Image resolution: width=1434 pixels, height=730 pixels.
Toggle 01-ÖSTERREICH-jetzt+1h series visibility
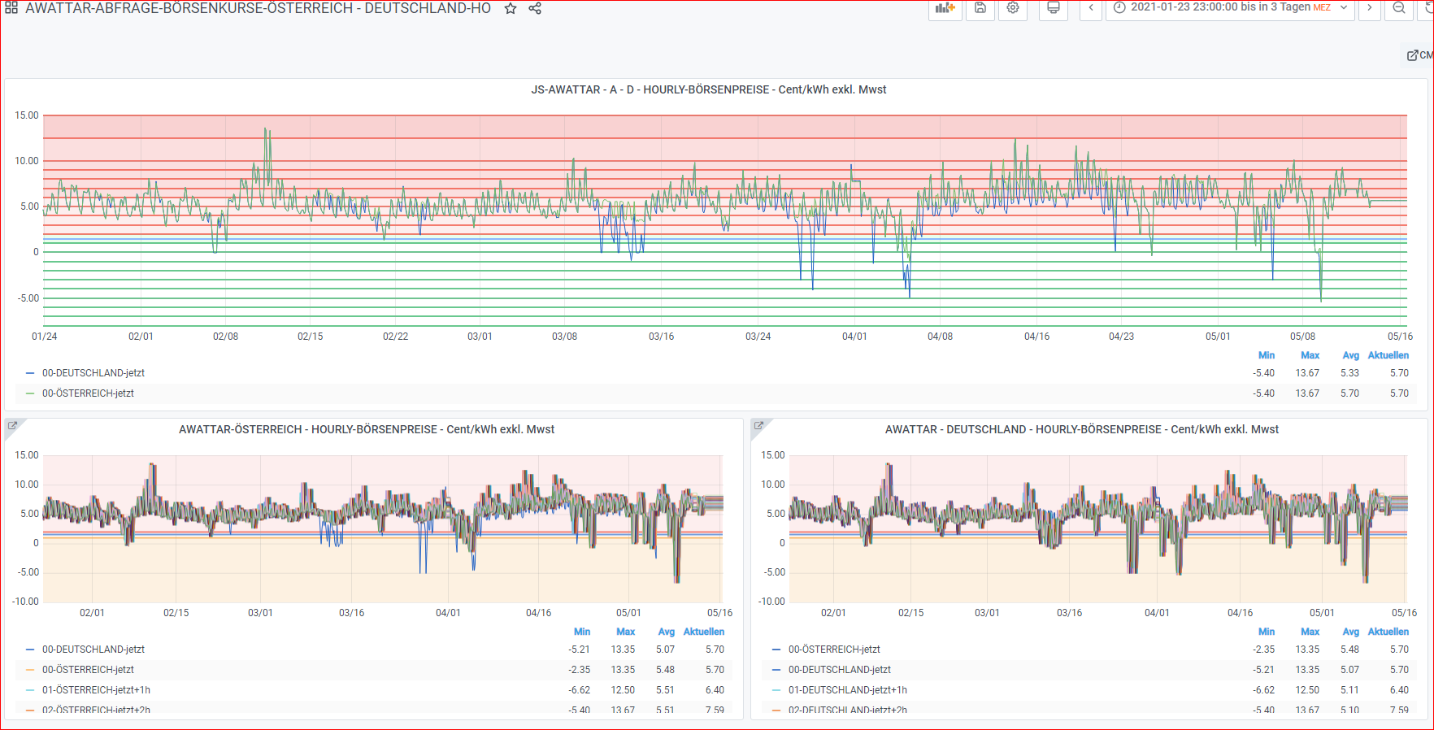96,690
